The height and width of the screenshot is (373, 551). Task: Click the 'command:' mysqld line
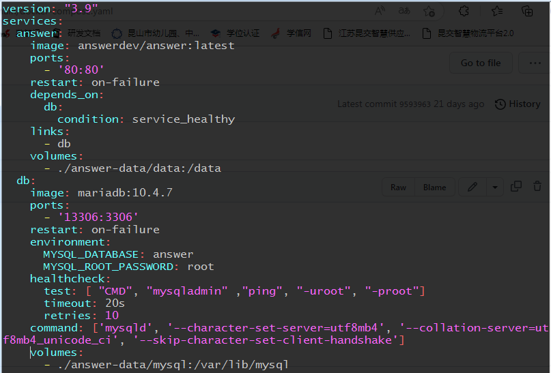276,334
